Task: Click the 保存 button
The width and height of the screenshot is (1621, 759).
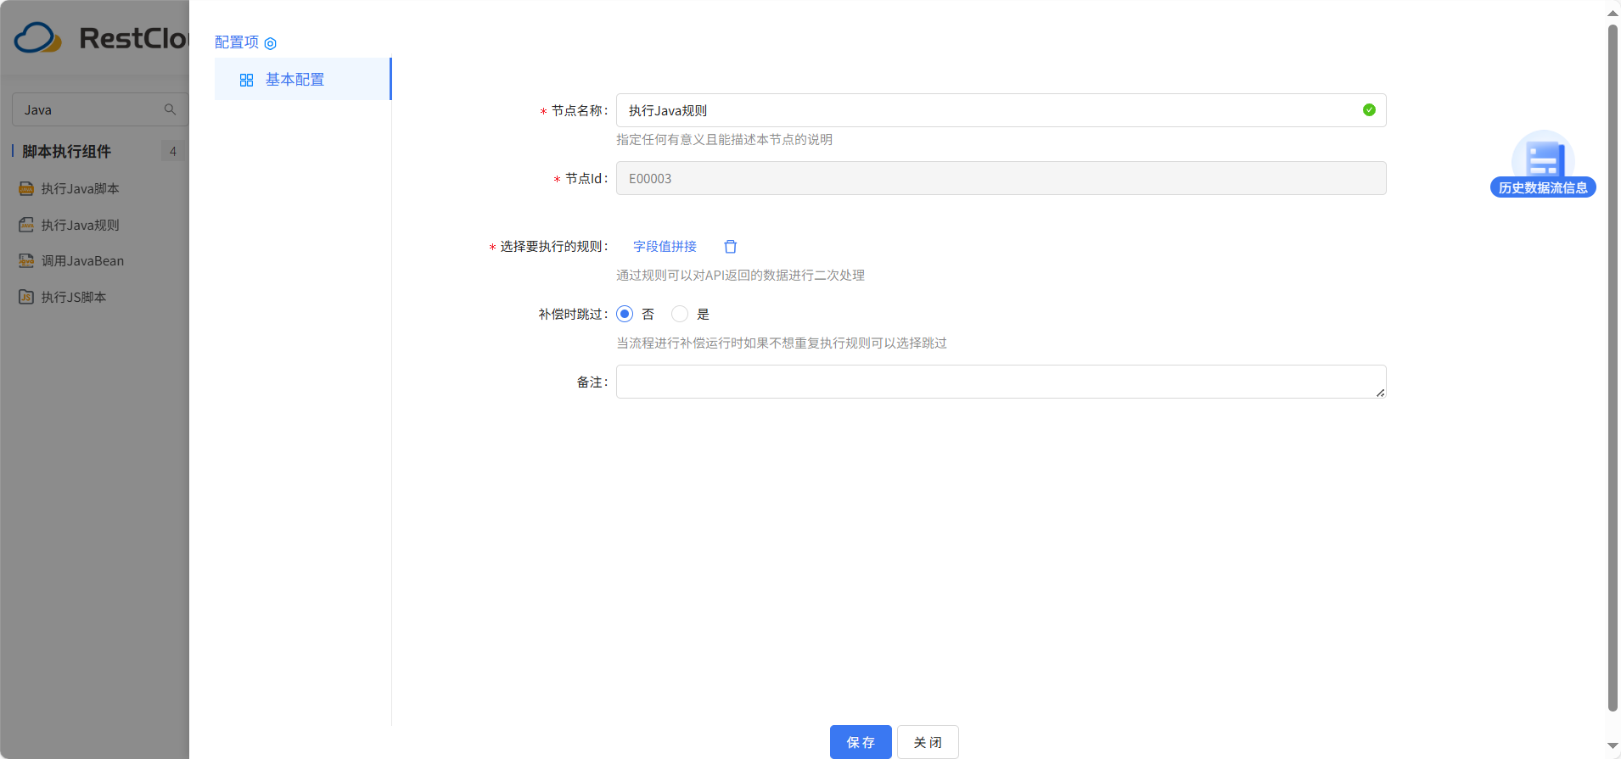Action: (x=861, y=742)
